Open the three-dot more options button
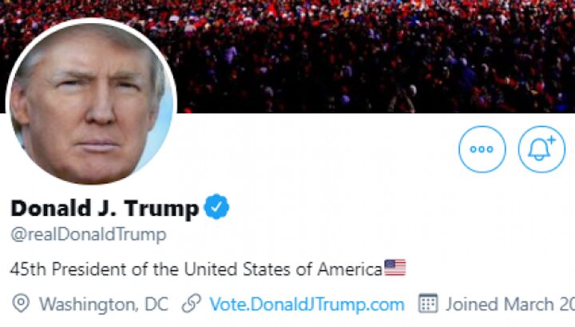Image resolution: width=575 pixels, height=327 pixels. tap(482, 149)
